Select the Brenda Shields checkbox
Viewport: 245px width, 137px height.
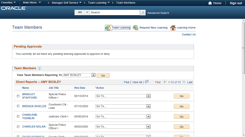click(18, 106)
